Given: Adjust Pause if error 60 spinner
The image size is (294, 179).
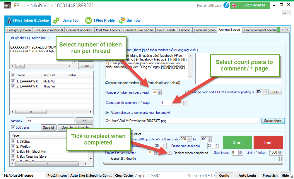Looking at the screenshot, I should (156, 152).
